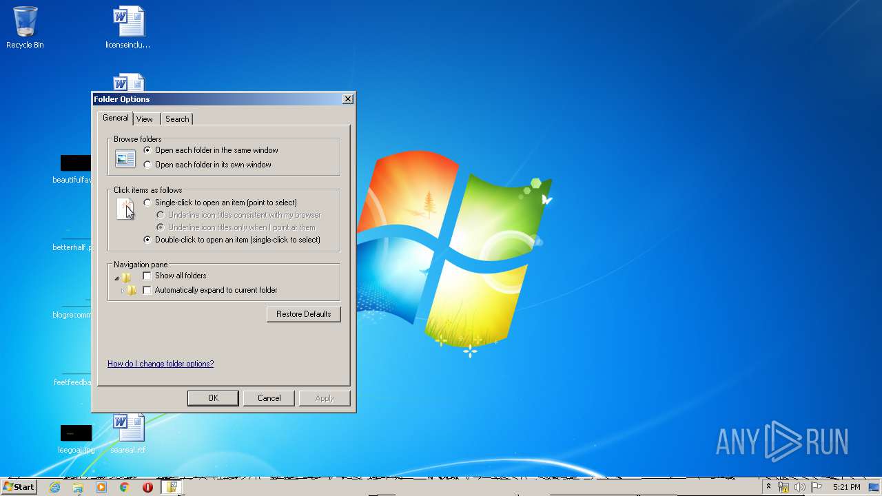Open the Opera browser taskbar icon

coord(147,487)
